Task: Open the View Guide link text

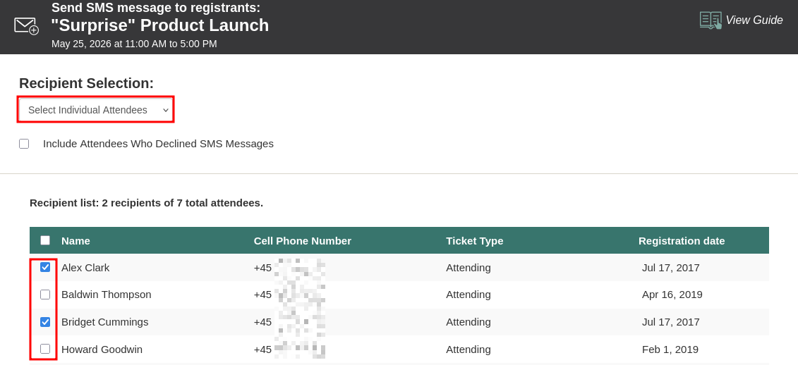Action: (754, 20)
